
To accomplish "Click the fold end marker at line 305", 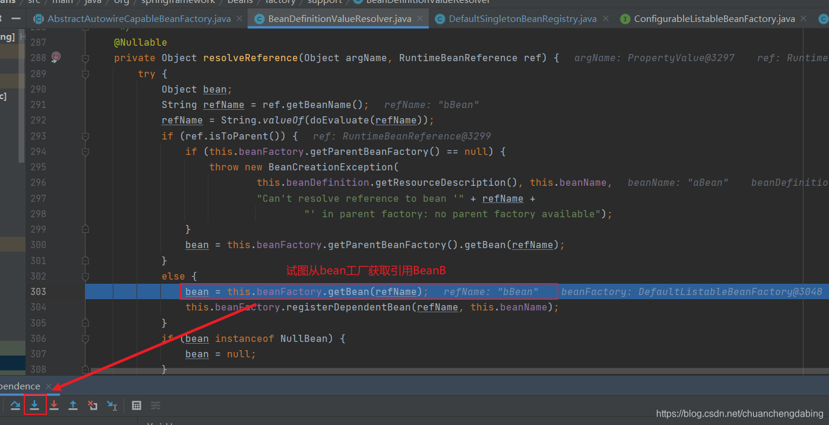I will [86, 322].
